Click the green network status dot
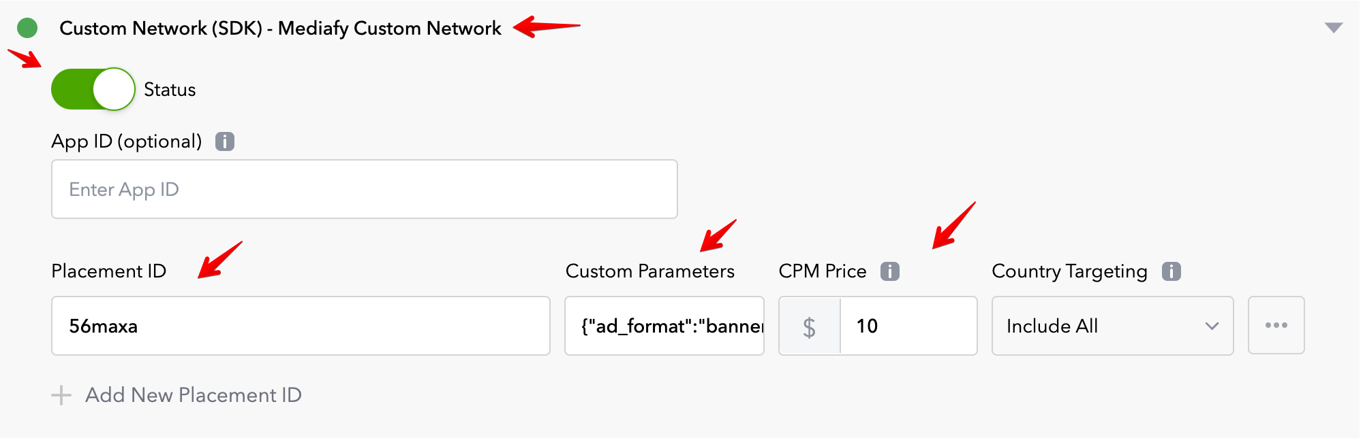This screenshot has width=1363, height=438. [x=27, y=28]
